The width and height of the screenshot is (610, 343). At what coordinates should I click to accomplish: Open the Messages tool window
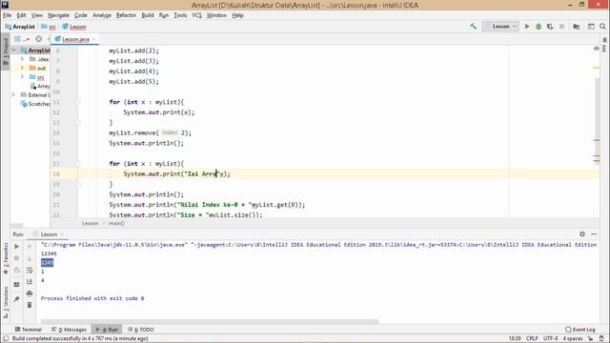click(70, 330)
